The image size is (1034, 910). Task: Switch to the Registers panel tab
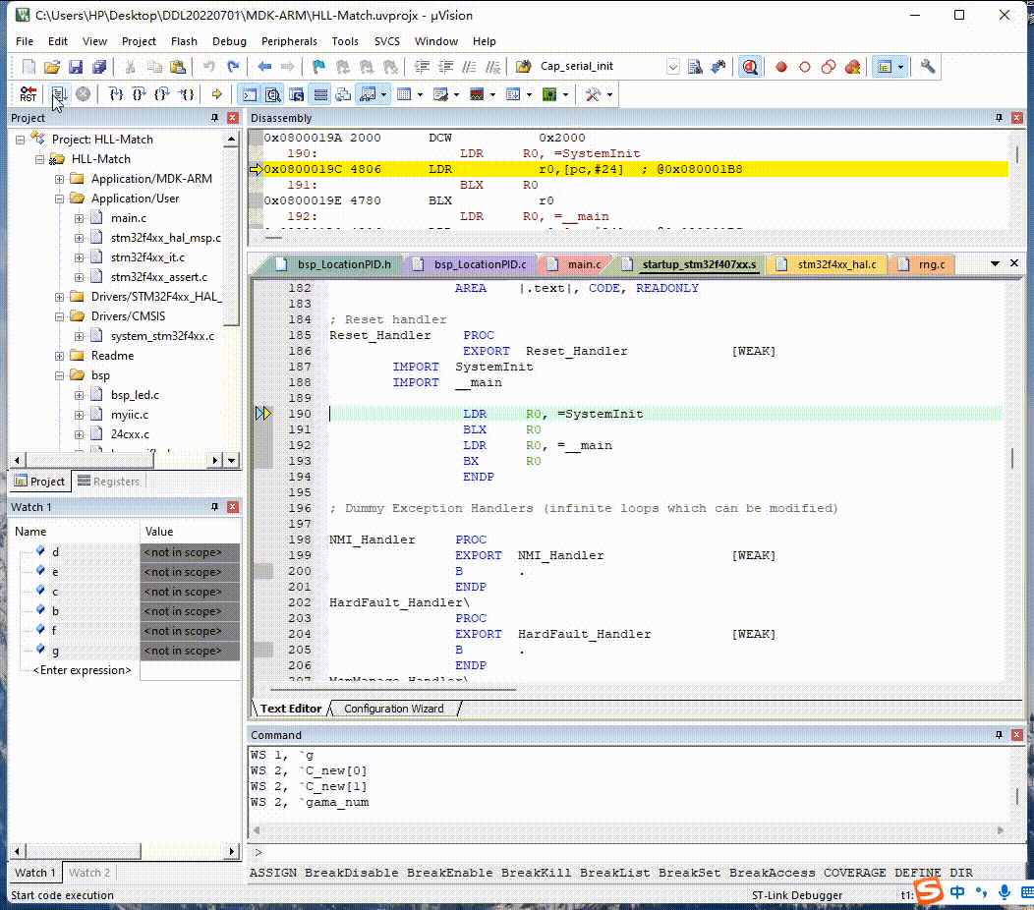coord(108,482)
